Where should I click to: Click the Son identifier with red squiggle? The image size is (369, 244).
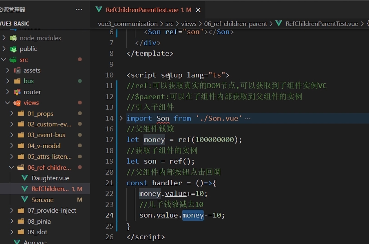point(163,119)
